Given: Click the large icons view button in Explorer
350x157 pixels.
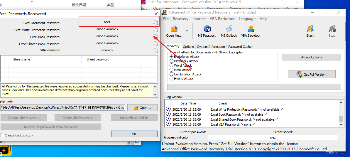Looking at the screenshot, I should pyautogui.click(x=137, y=142).
